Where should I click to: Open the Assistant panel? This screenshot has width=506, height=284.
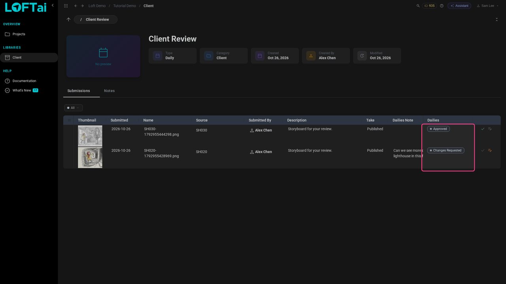459,6
